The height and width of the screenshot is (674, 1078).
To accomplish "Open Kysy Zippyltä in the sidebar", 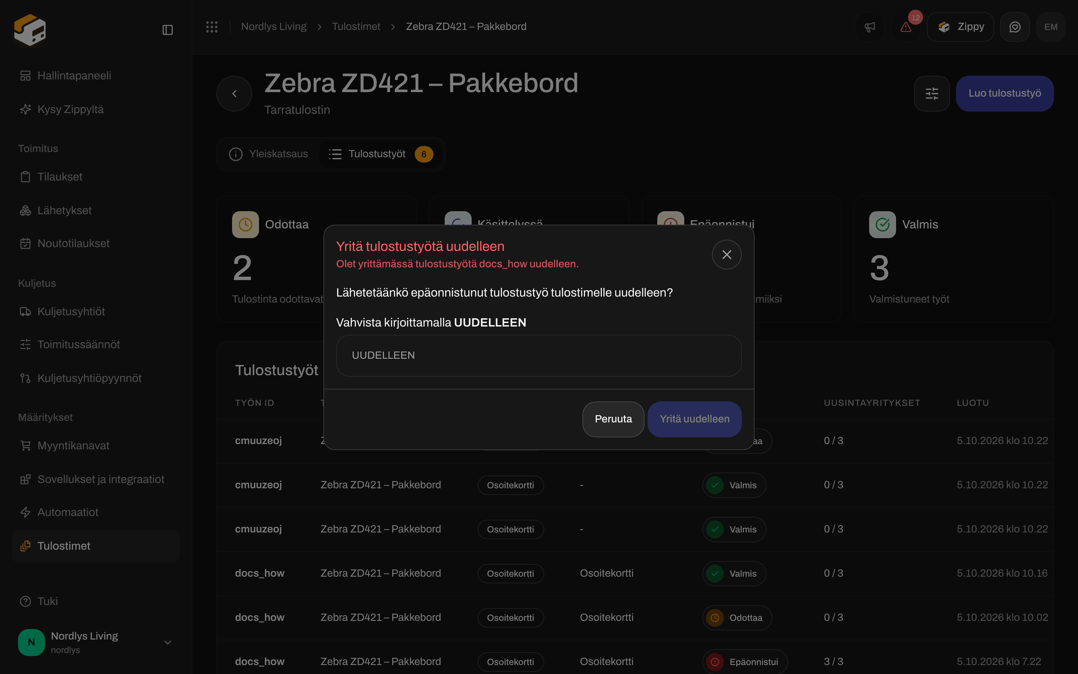I will point(96,110).
